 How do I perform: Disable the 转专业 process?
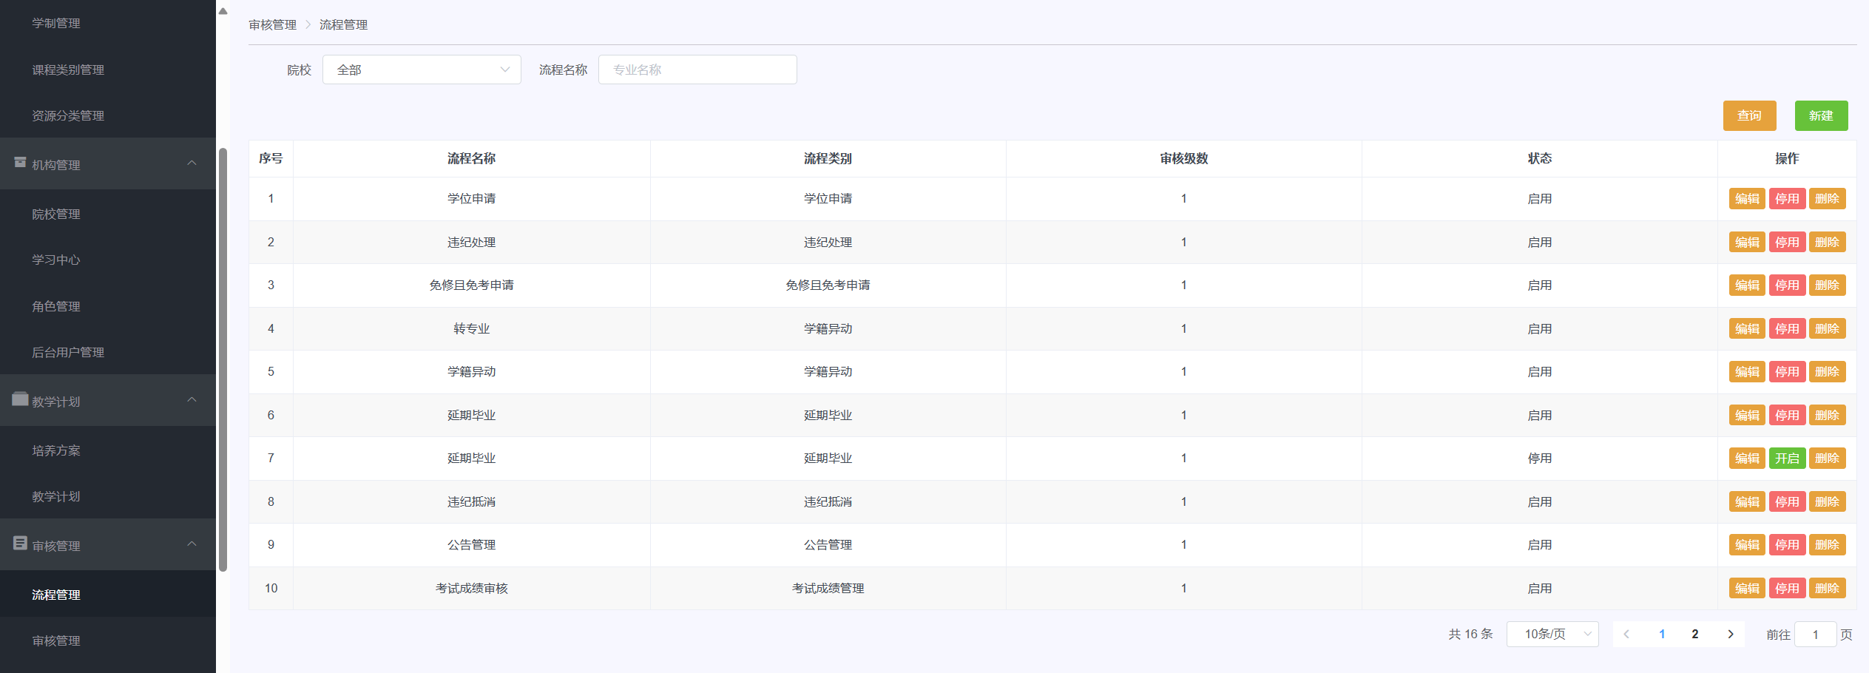(1787, 328)
